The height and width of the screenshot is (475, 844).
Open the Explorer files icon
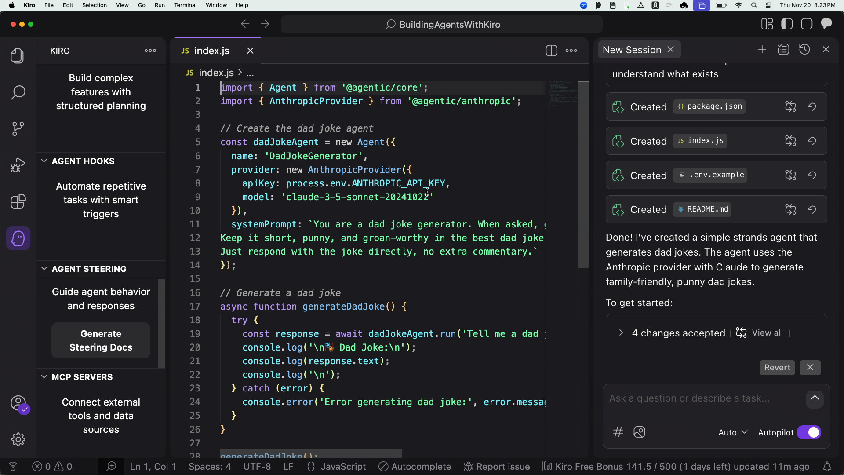coord(18,56)
